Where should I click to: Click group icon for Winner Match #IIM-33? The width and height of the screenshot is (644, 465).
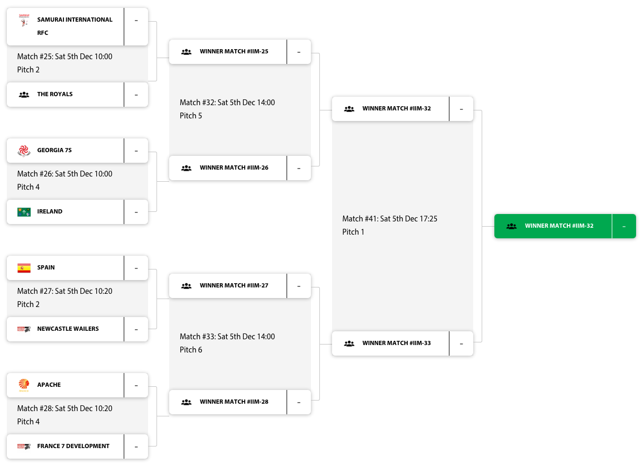(x=349, y=343)
